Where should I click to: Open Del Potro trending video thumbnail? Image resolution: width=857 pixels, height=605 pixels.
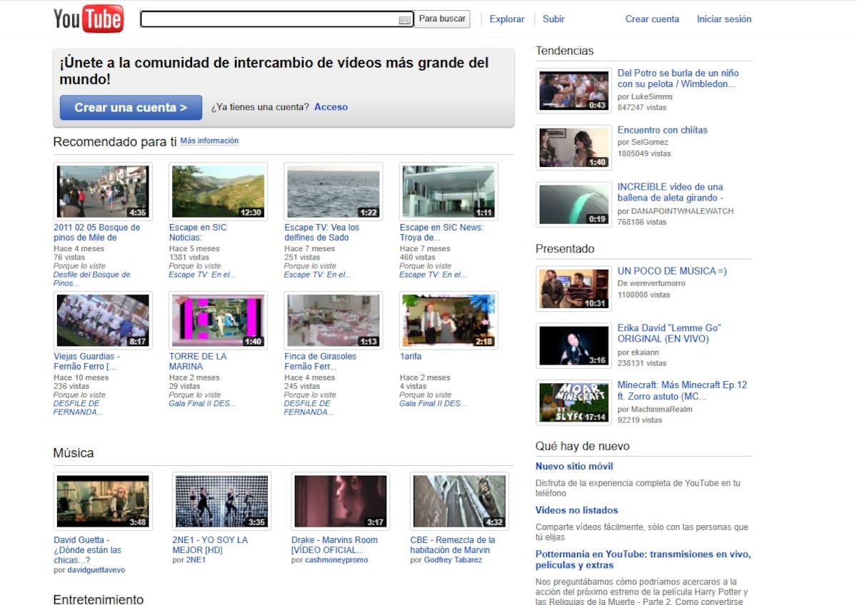pos(573,91)
